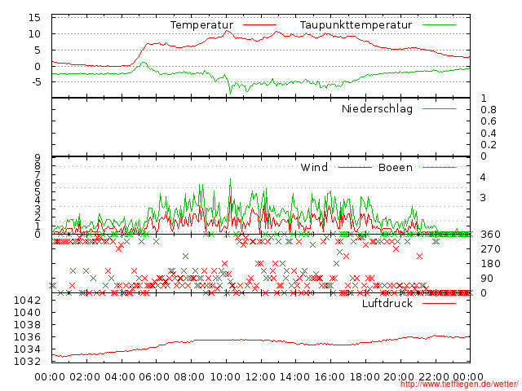
Task: Click the 360 wind direction axis value
Action: (x=490, y=235)
